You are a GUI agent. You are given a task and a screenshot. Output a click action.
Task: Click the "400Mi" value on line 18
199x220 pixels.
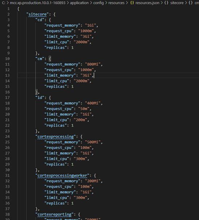click(x=93, y=103)
